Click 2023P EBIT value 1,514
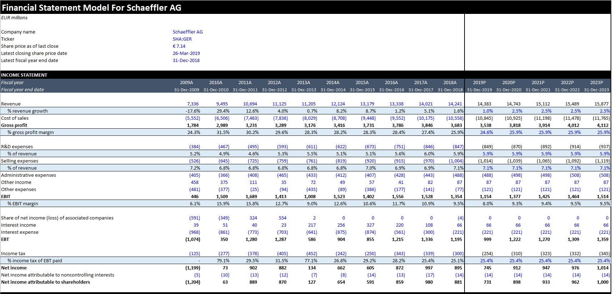Viewport: 612px width, 294px height. (x=603, y=197)
